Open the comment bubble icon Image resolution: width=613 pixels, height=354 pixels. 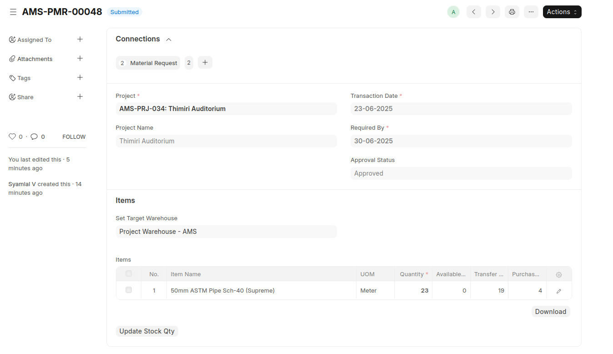[34, 137]
